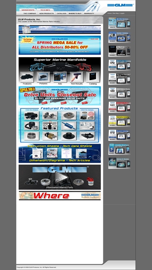Open the CATALOGS menu item
The image size is (152, 270).
62,13
